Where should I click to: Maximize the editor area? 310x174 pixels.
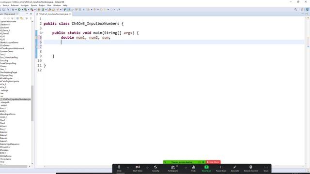(307, 14)
